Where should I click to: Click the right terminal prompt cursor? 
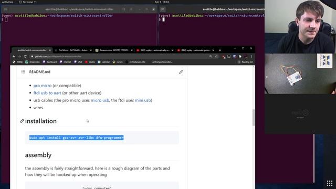pos(163,19)
